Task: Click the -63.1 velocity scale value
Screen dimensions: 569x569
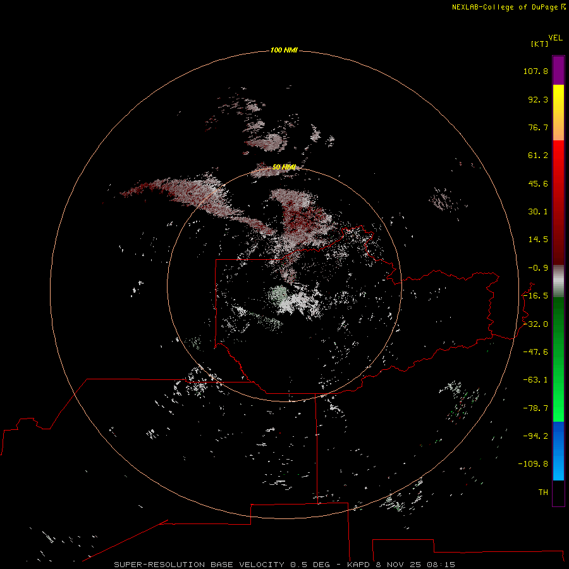Action: click(535, 380)
